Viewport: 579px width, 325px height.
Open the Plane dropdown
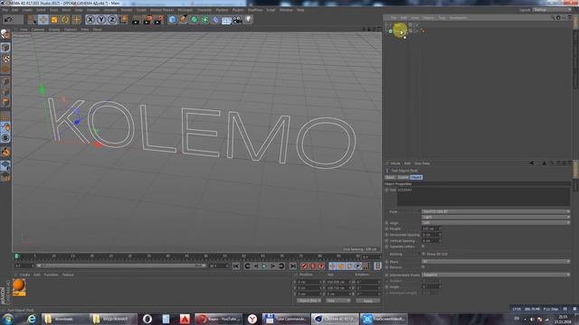496,262
